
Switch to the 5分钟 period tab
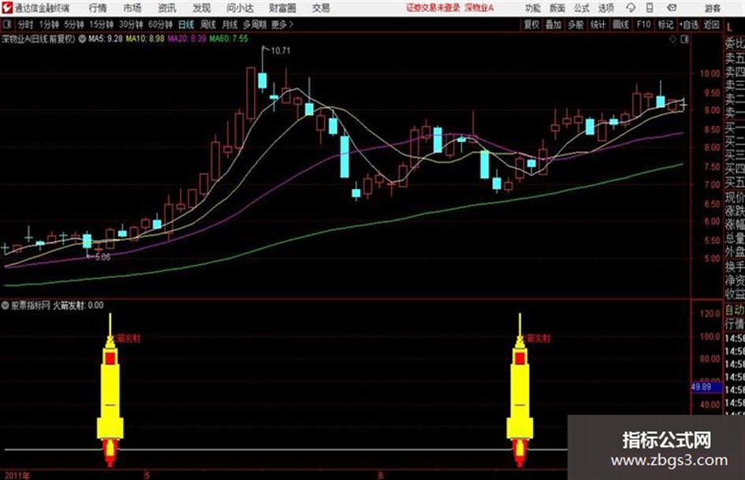[x=74, y=24]
